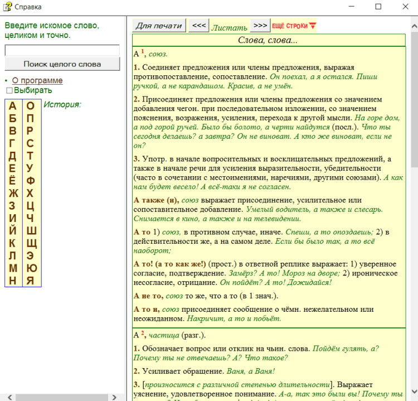Choose letter 'Ф' from alphabet list
This screenshot has height=401, width=418.
pos(31,181)
